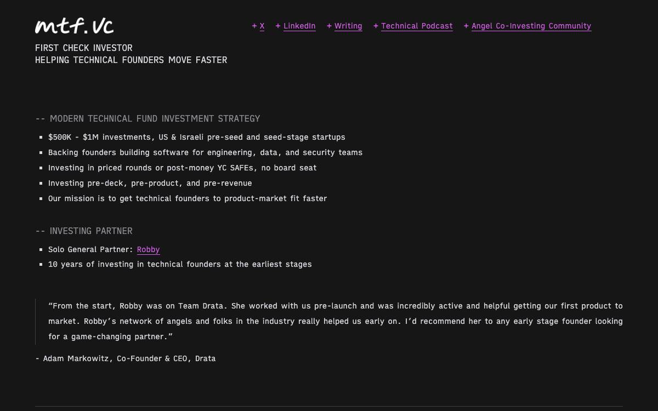Click the mtf.vc logo
The image size is (658, 411).
pyautogui.click(x=74, y=26)
